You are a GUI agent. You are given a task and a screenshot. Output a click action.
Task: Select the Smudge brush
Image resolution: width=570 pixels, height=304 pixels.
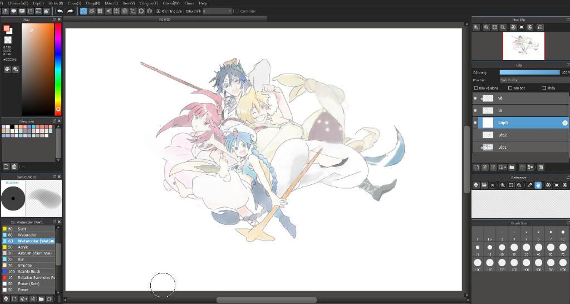[28, 266]
